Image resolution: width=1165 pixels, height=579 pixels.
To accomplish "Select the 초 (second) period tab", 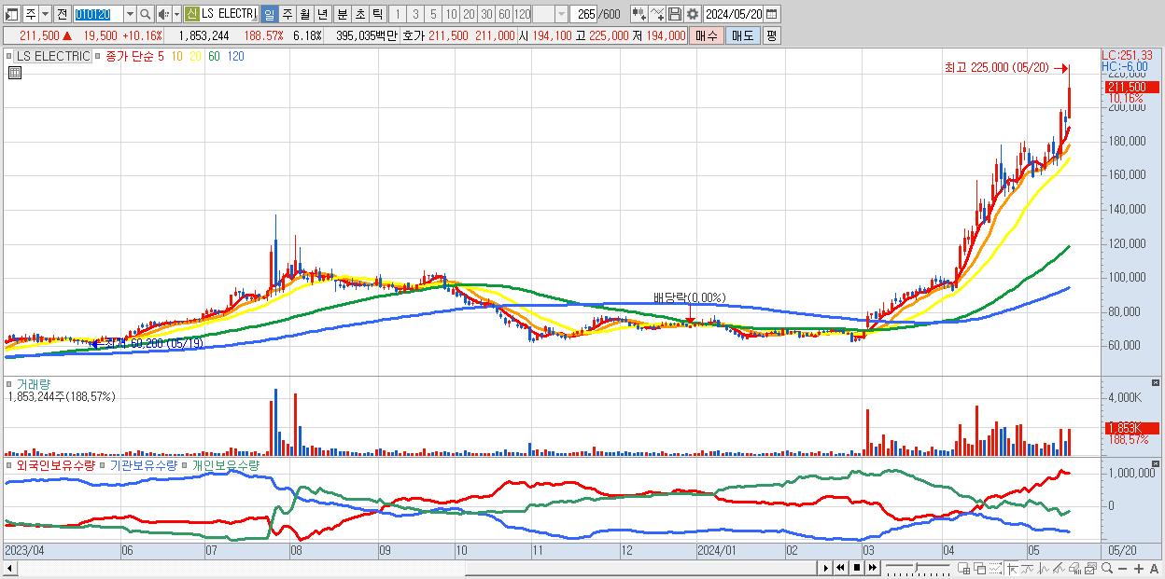I will (360, 14).
